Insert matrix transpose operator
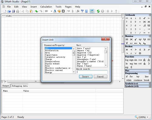 [136, 39]
